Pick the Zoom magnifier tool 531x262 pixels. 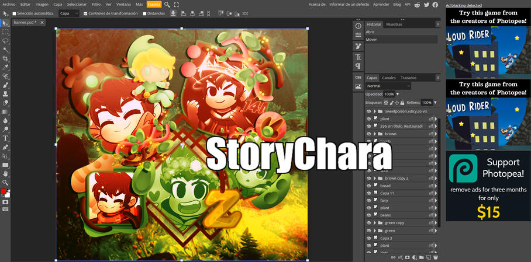(5, 183)
